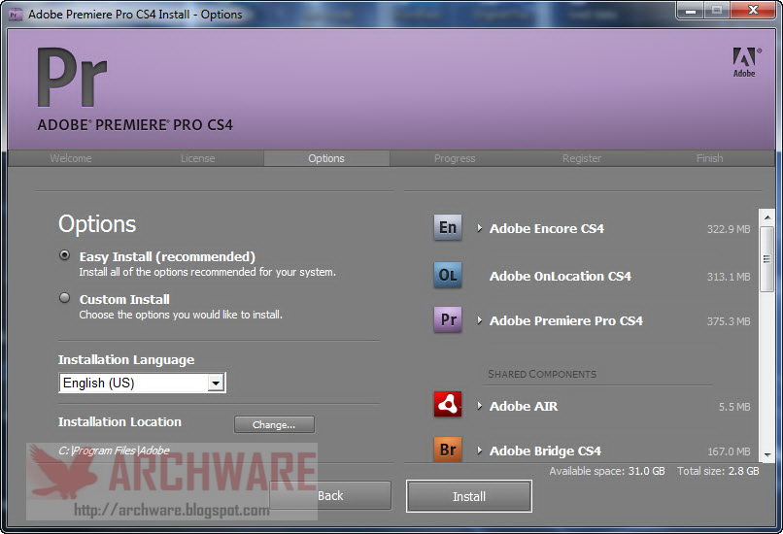Go to the Finish step tab
This screenshot has width=783, height=534.
(x=709, y=158)
